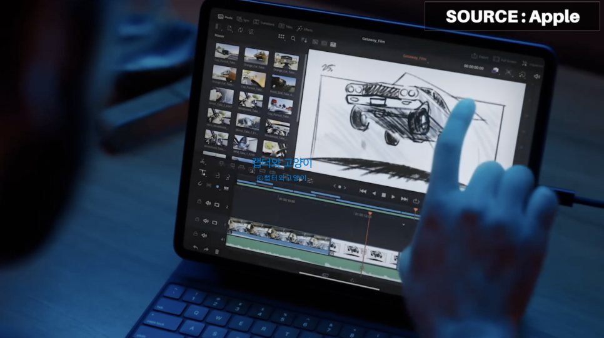Image resolution: width=604 pixels, height=338 pixels.
Task: Select the source tape viewer mode
Action: coord(324,43)
